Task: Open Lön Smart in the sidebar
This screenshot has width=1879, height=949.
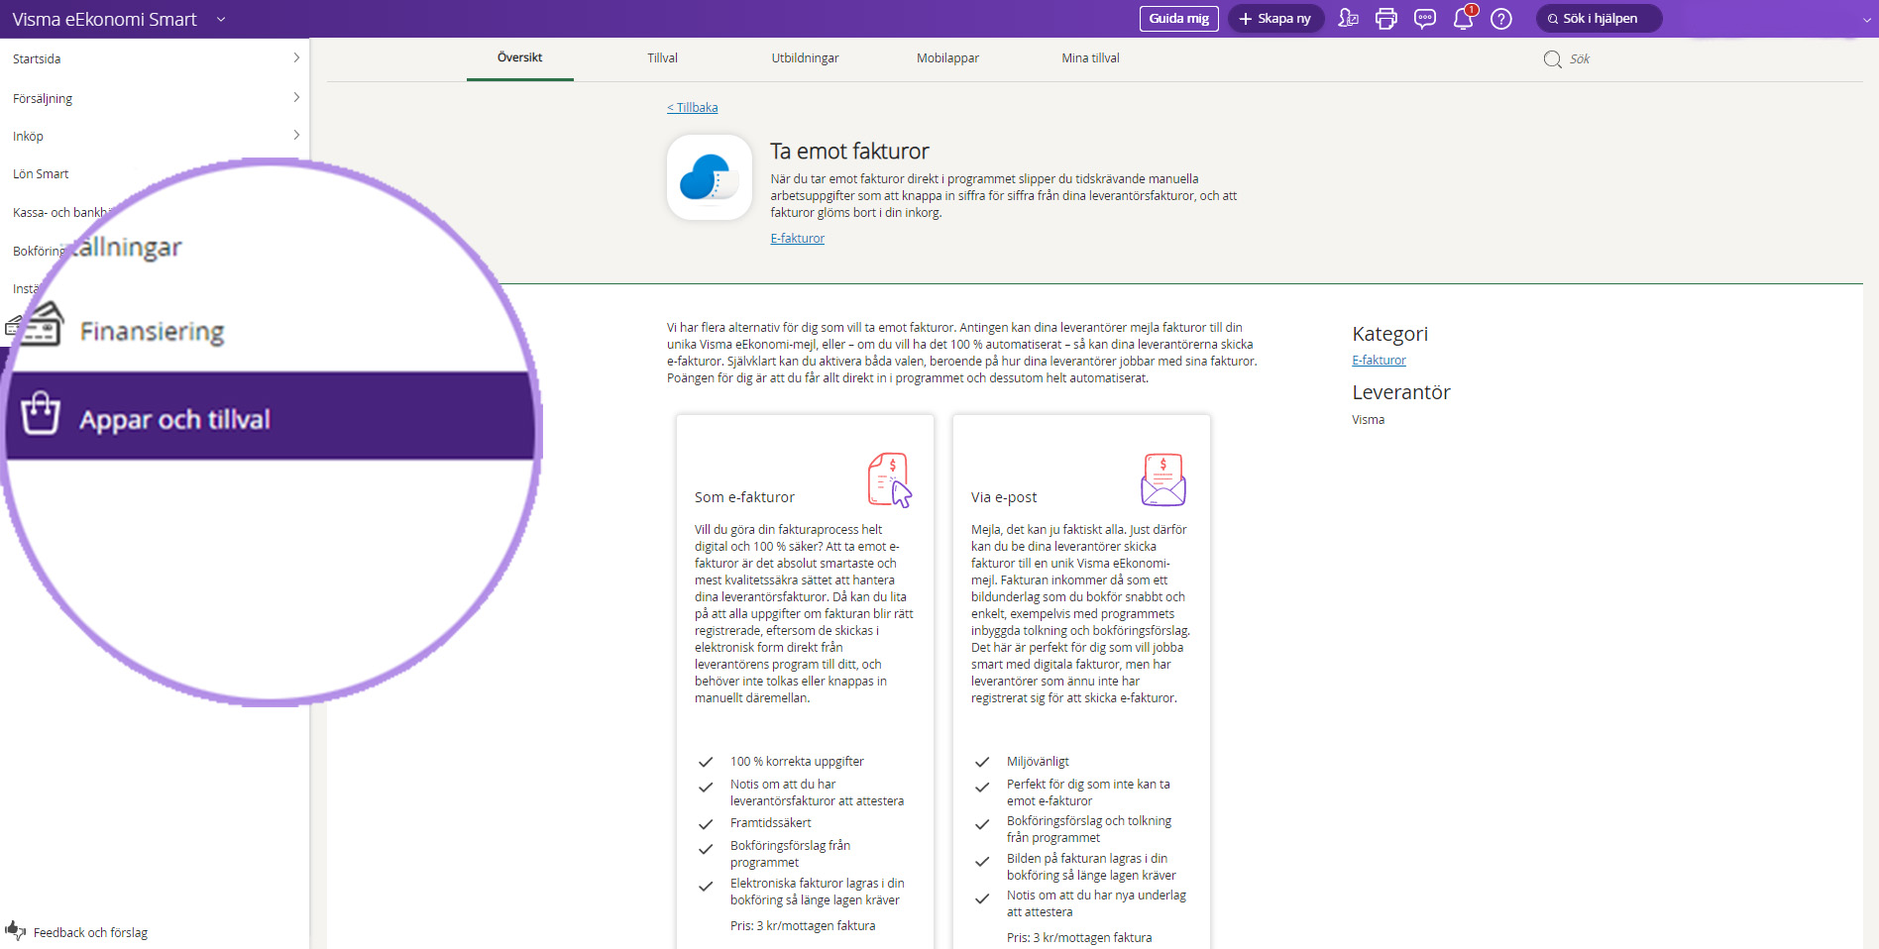Action: pyautogui.click(x=41, y=174)
